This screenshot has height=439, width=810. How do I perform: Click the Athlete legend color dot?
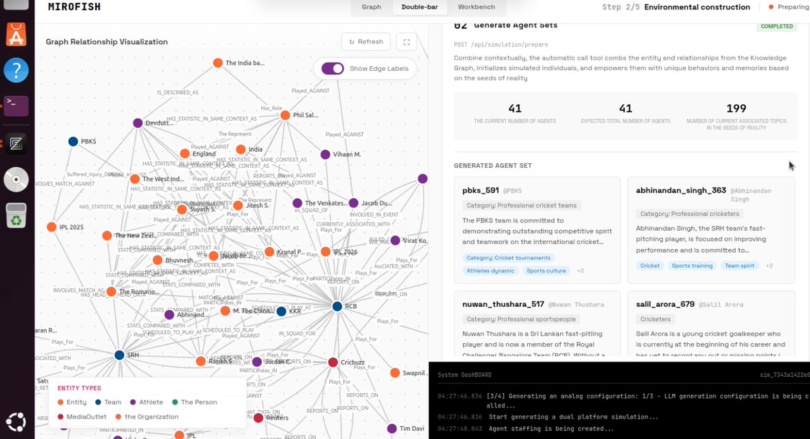pos(133,403)
